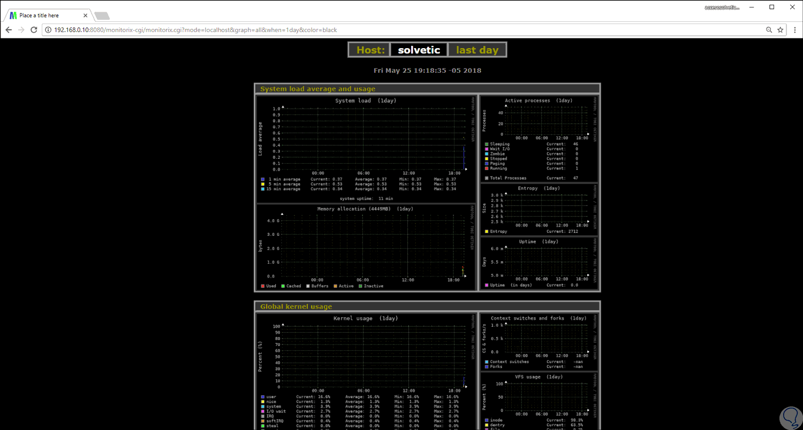
Task: Click the 'softIRQ' kernel legend label
Action: pos(275,421)
